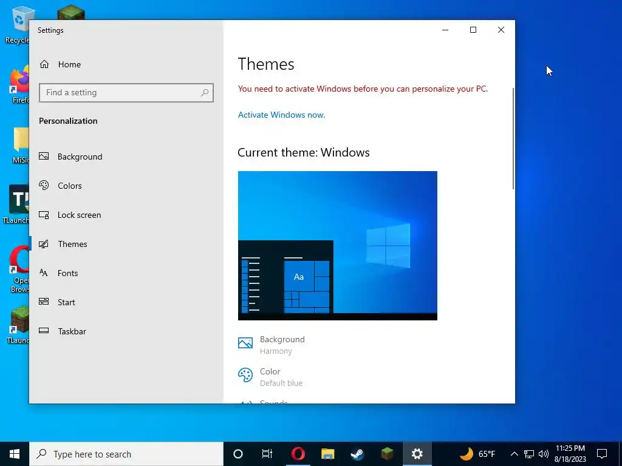Select the Firefox desktop shortcut
622x466 pixels.
19,84
